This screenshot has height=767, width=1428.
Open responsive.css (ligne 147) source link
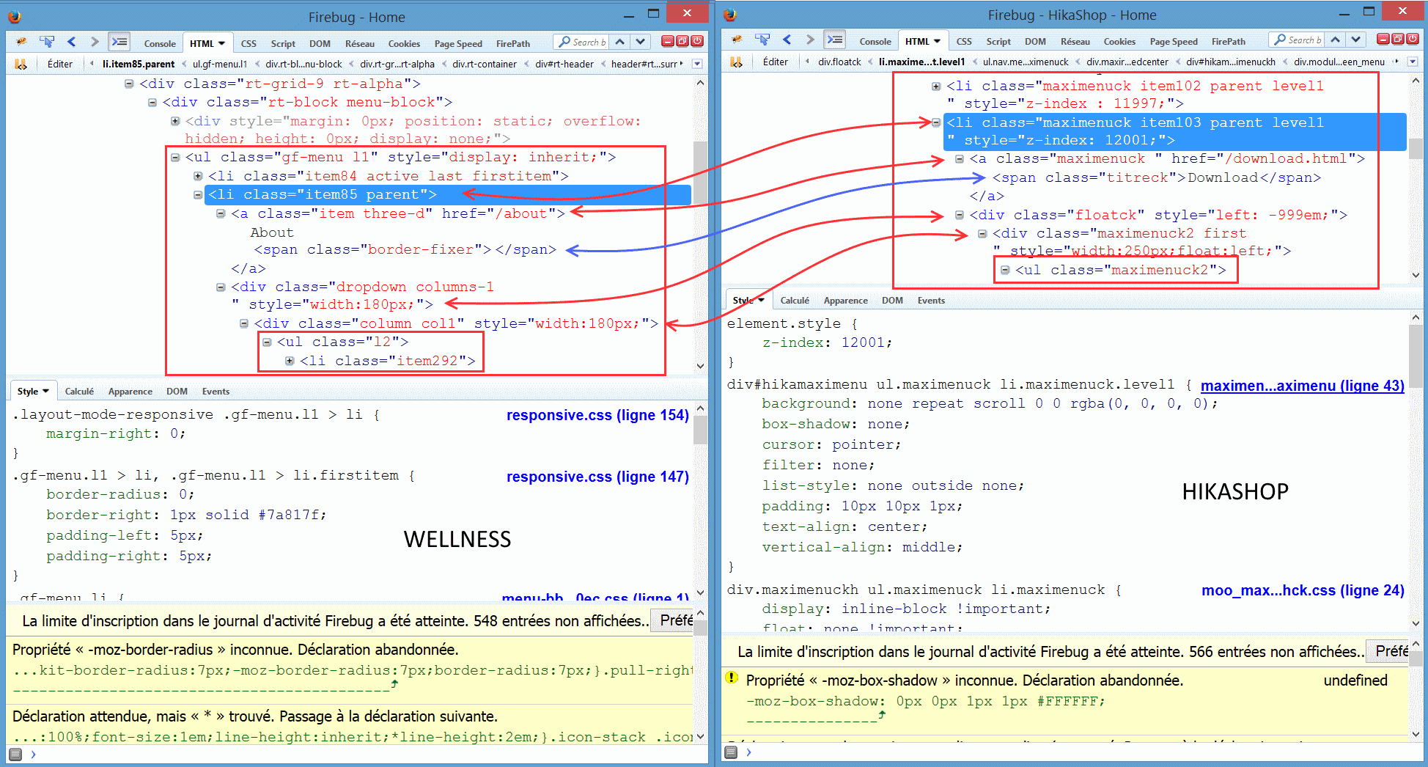[x=597, y=477]
